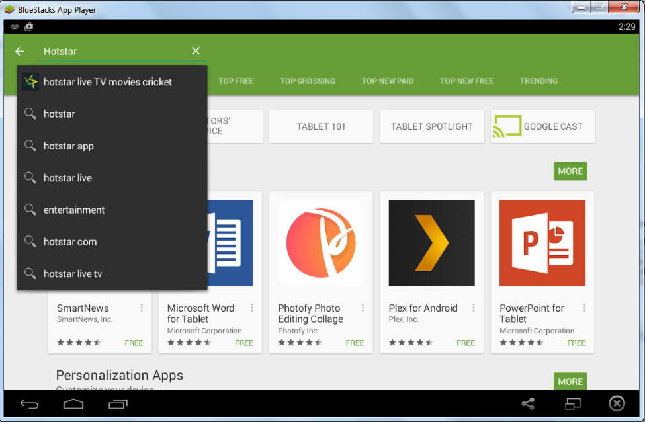The height and width of the screenshot is (422, 645).
Task: Tap the Hotstar app icon in suggestions
Action: tap(30, 81)
